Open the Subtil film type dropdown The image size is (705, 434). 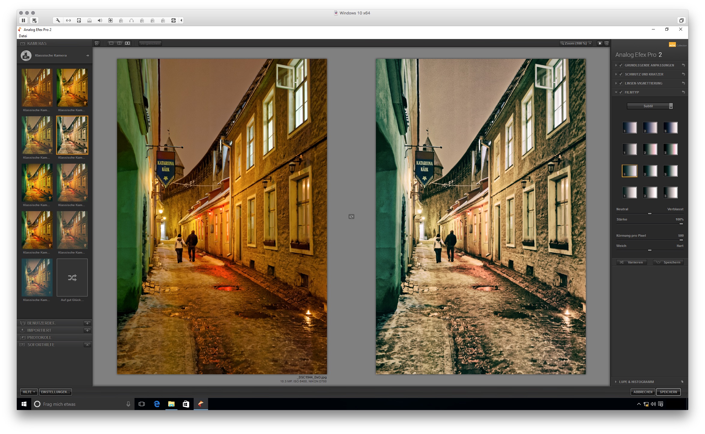(650, 106)
